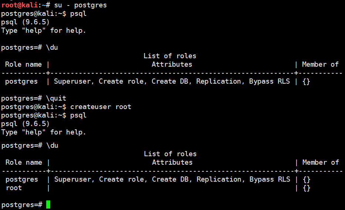The width and height of the screenshot is (345, 210).
Task: Click the first 'Attributes' column header
Action: pyautogui.click(x=172, y=64)
